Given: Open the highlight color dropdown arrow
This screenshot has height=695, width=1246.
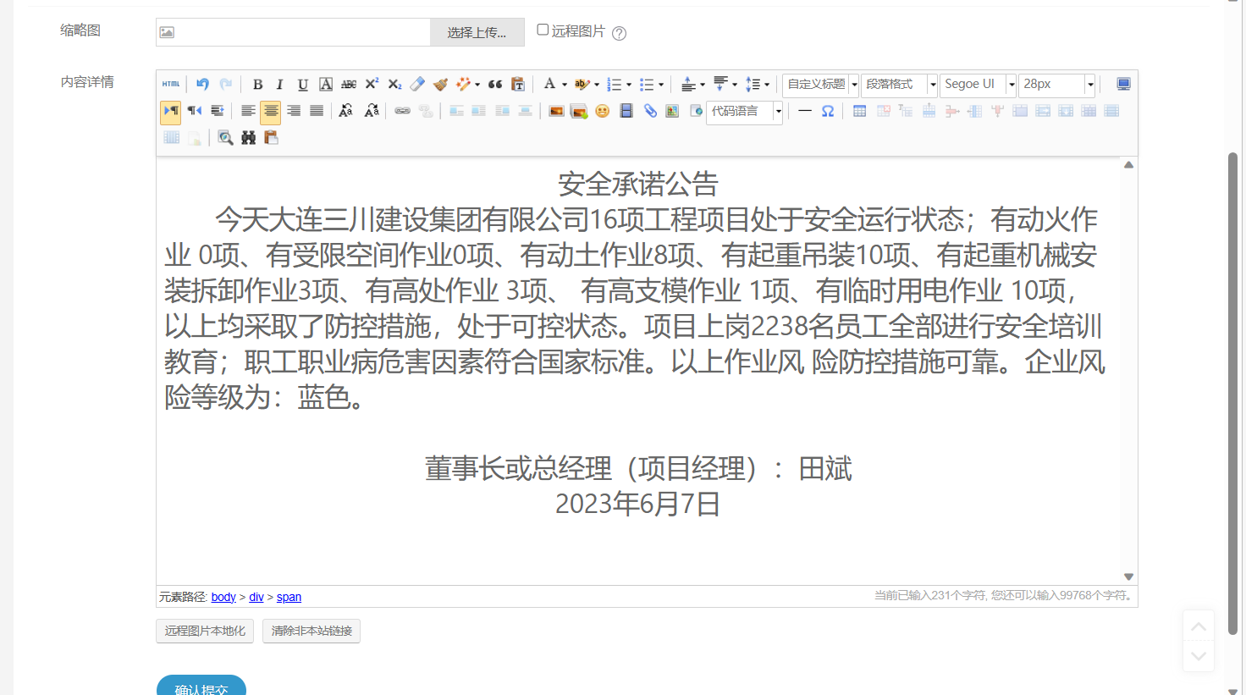Looking at the screenshot, I should click(x=597, y=85).
